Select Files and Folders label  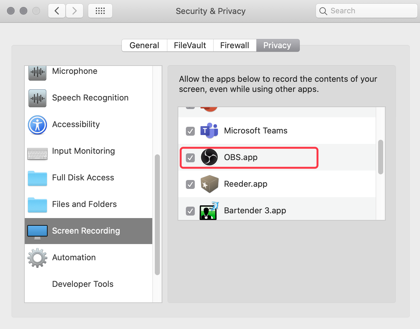[84, 204]
